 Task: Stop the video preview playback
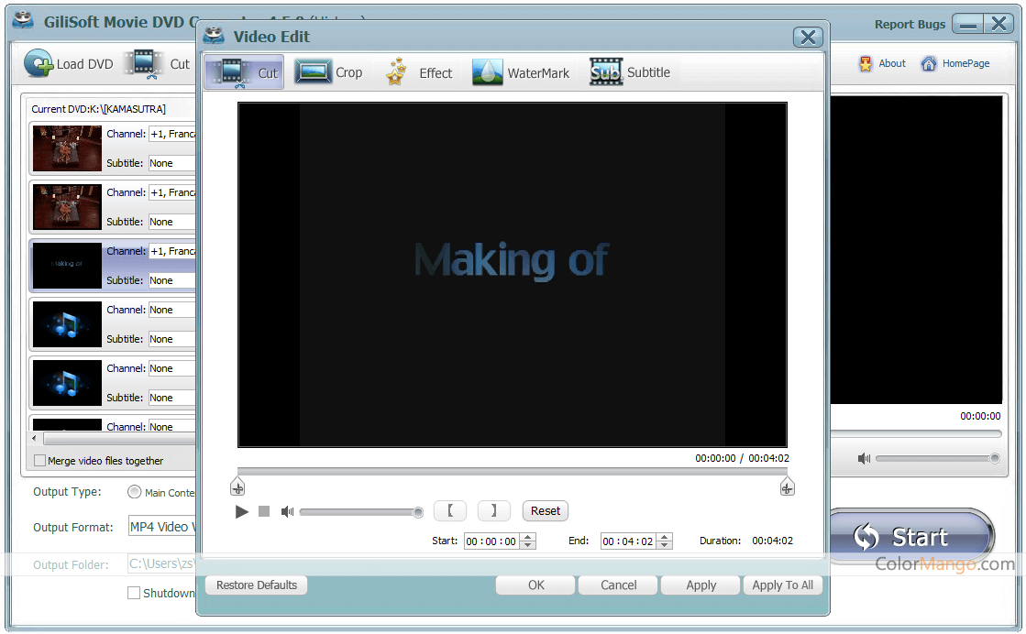264,511
